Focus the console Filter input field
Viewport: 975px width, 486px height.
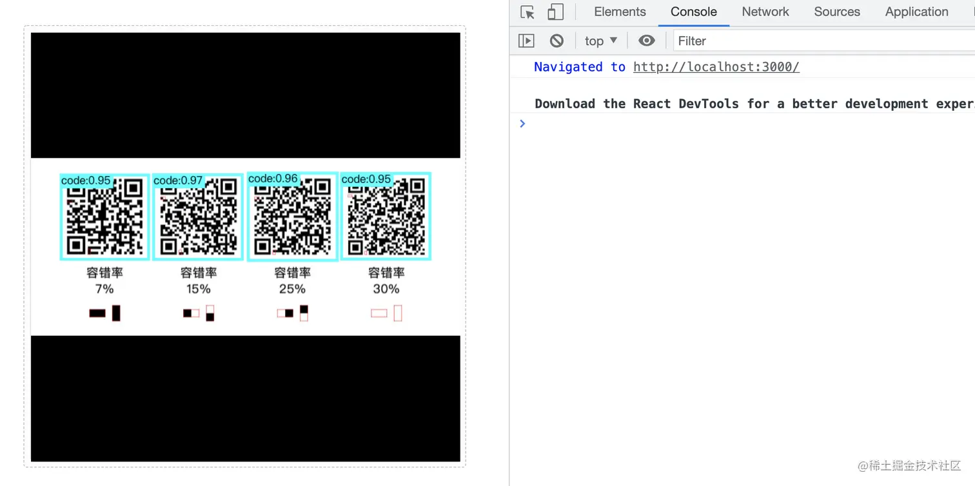[x=824, y=41]
